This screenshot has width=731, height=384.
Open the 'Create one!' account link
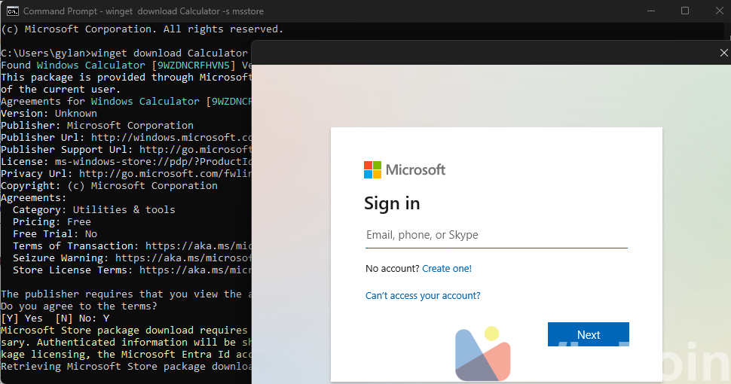(447, 269)
